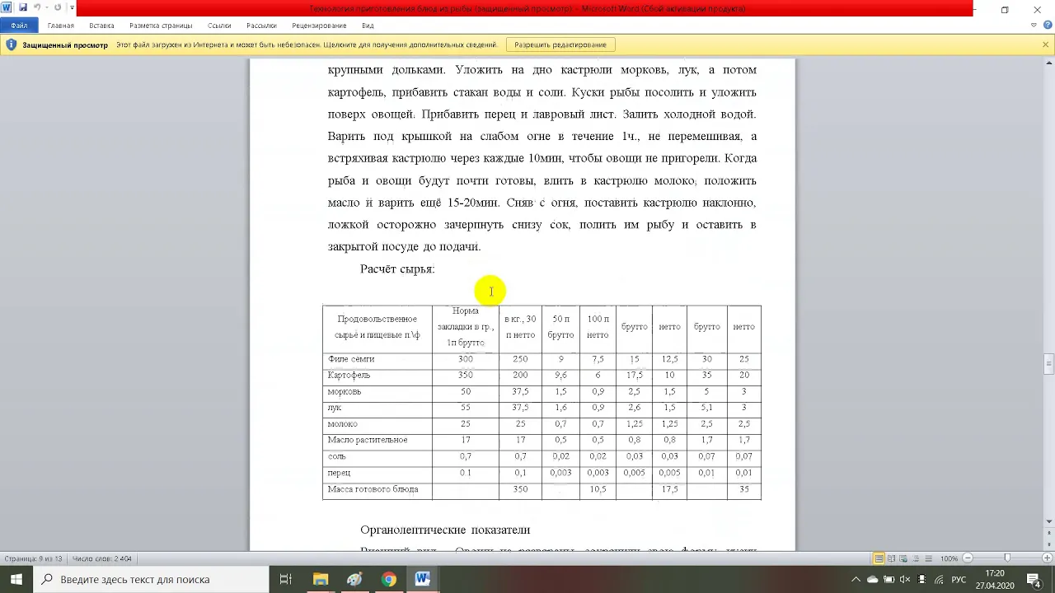Restore down the Word window
The height and width of the screenshot is (593, 1055).
[1005, 9]
